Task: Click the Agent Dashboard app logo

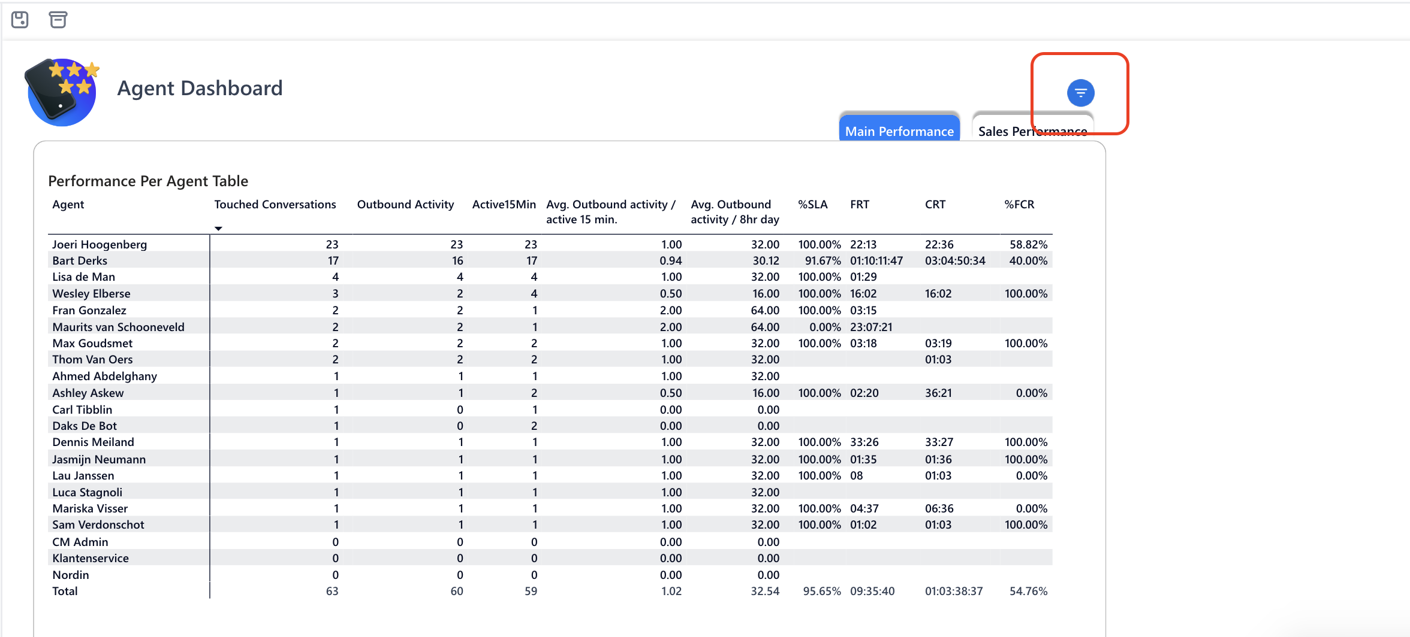Action: click(62, 91)
